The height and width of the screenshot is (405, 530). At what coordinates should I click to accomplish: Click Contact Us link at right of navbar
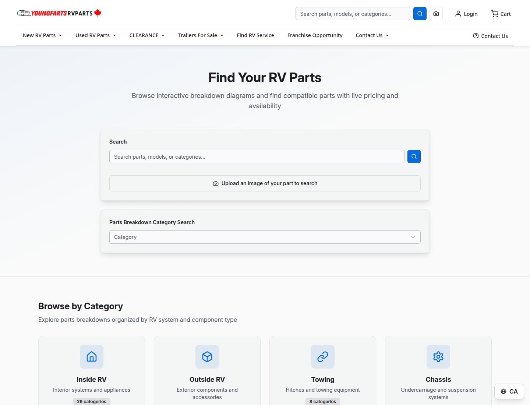(491, 36)
